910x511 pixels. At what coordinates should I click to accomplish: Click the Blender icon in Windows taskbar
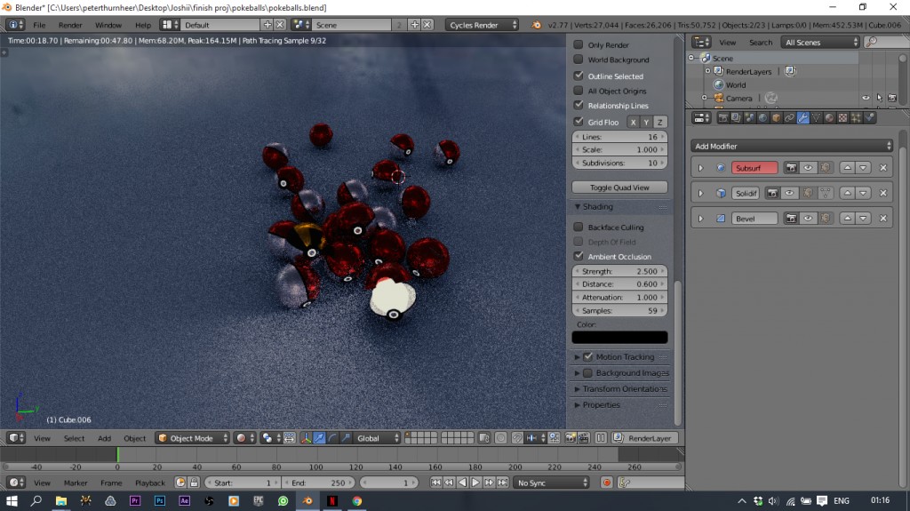coord(307,501)
